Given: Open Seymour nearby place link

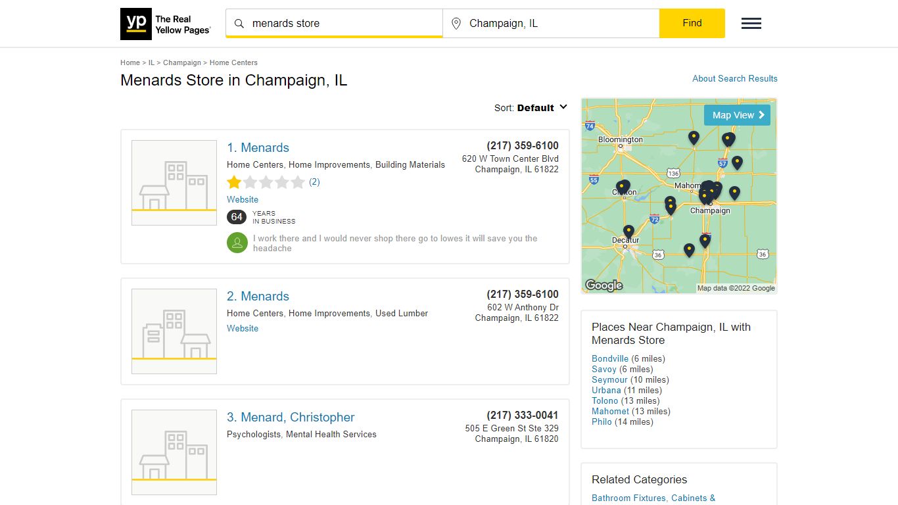Looking at the screenshot, I should pos(609,379).
